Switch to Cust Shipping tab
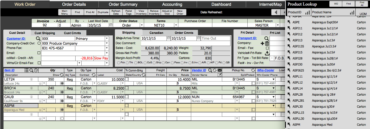The image size is (370, 129). [45, 33]
